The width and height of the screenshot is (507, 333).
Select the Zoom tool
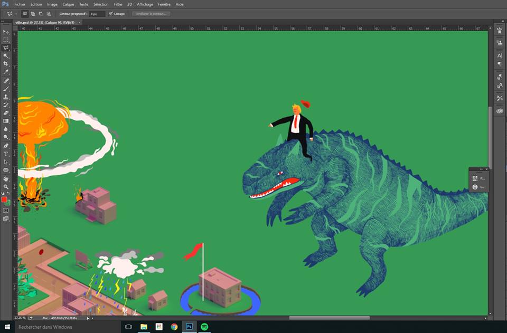6,187
